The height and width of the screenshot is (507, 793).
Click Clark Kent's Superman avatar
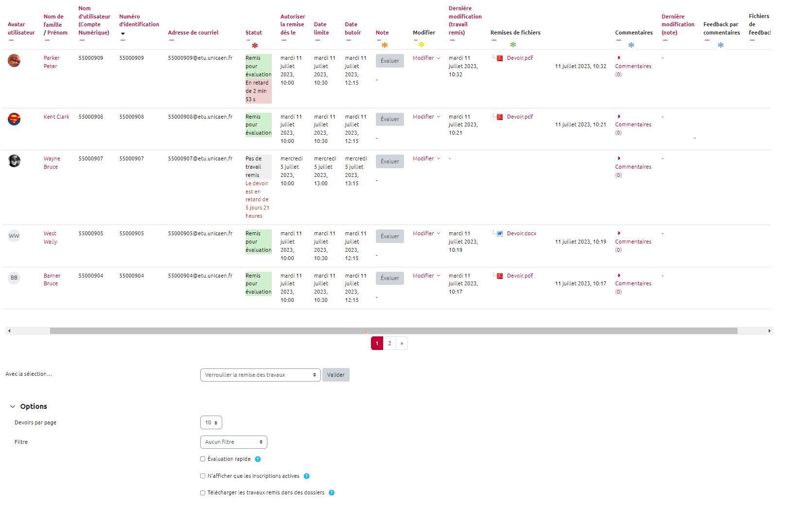click(14, 119)
